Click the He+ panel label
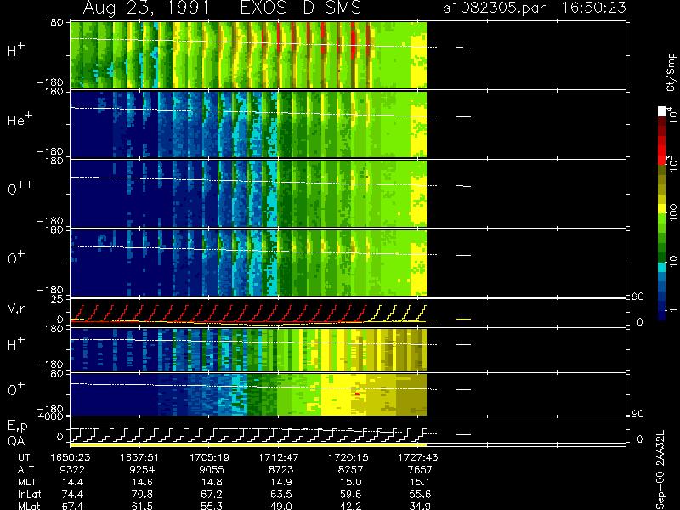The width and height of the screenshot is (680, 510). [x=20, y=119]
